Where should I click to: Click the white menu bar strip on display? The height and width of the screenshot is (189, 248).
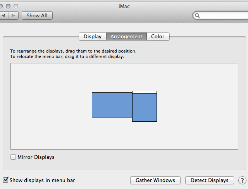(x=145, y=92)
